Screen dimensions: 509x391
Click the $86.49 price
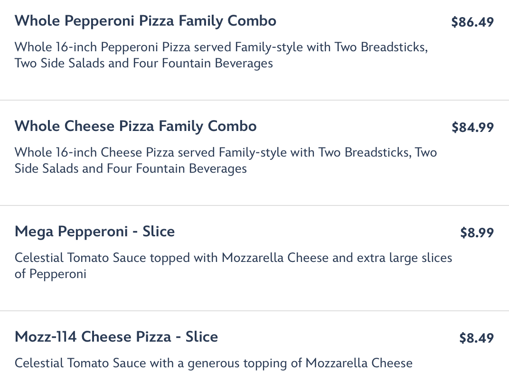472,22
